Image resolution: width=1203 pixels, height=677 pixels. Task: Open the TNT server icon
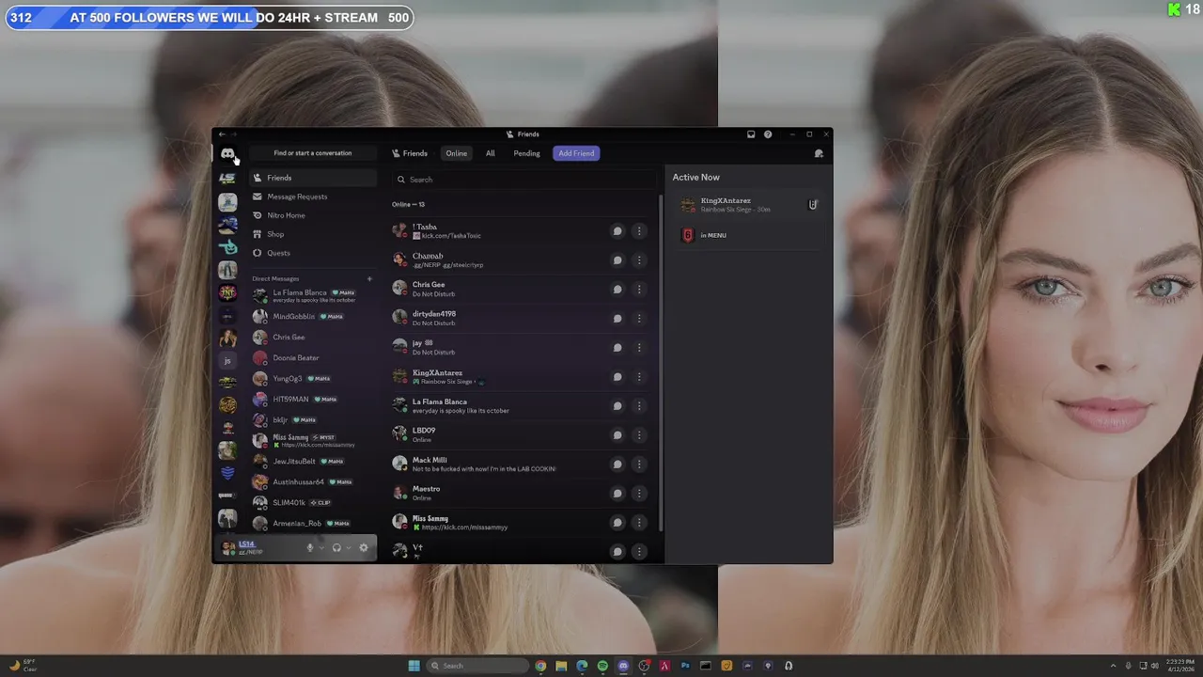coord(227,292)
